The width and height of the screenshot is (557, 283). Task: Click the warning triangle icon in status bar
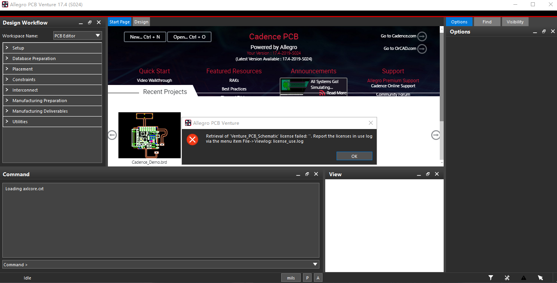(x=524, y=278)
